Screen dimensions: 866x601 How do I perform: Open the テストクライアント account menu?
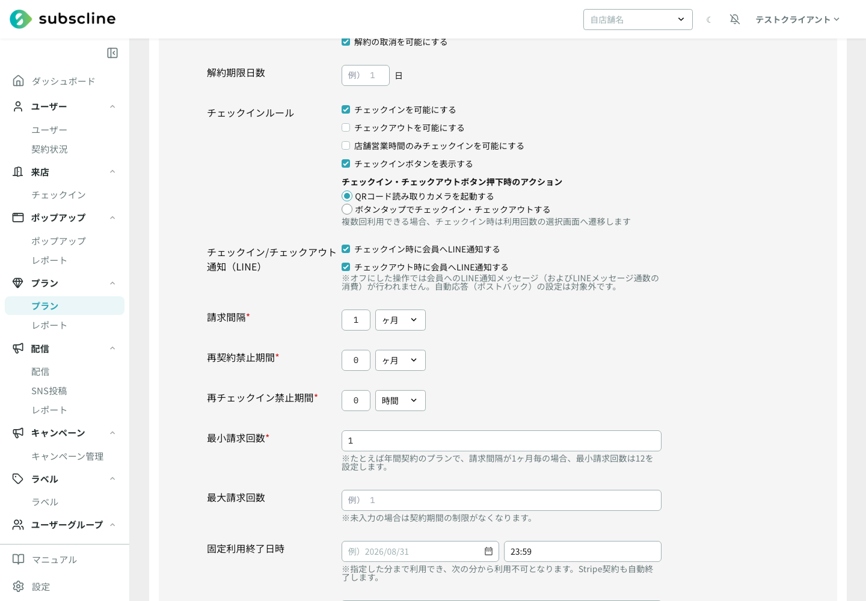click(x=797, y=19)
